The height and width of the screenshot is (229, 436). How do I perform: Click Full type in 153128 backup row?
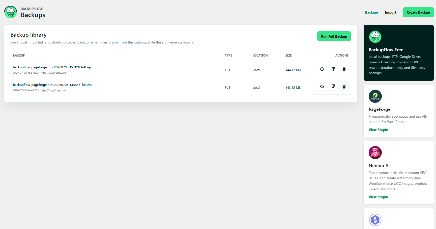pos(227,70)
